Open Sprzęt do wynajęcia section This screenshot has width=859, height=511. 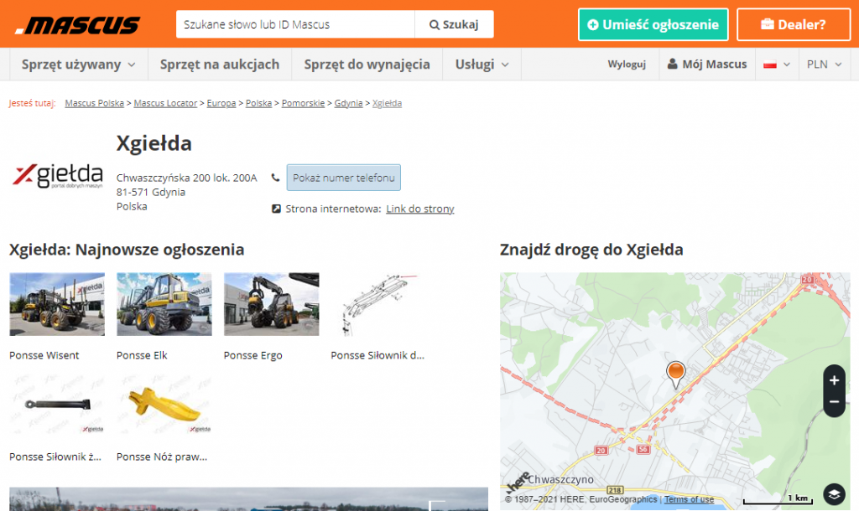click(x=367, y=65)
